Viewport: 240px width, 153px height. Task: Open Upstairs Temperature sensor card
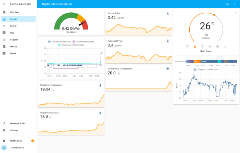(71, 94)
